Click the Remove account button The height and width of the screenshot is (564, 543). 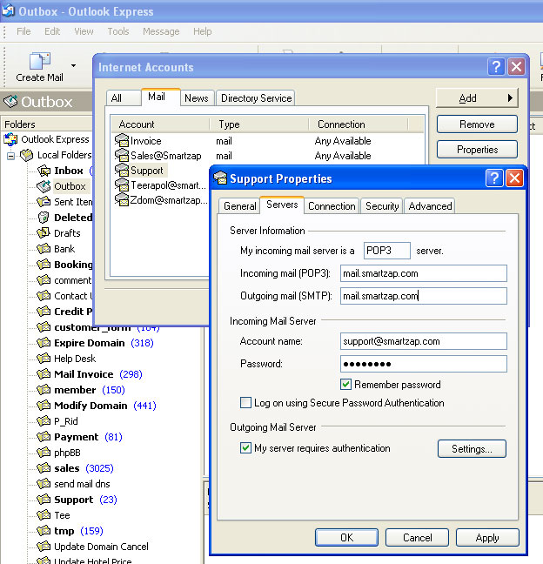point(477,124)
